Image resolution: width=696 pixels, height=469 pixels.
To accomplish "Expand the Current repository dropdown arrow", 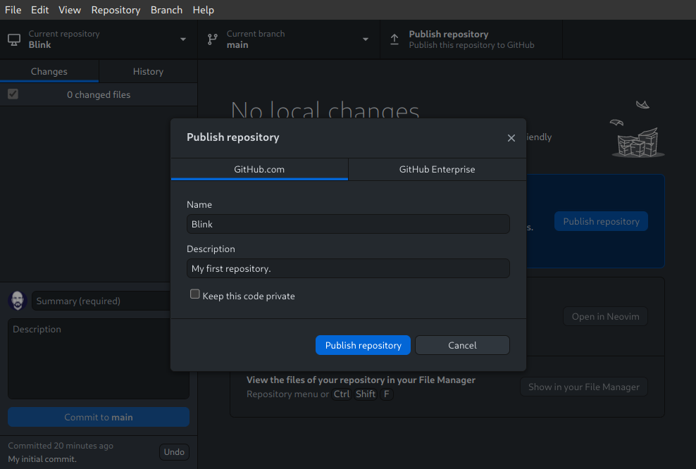I will tap(183, 39).
